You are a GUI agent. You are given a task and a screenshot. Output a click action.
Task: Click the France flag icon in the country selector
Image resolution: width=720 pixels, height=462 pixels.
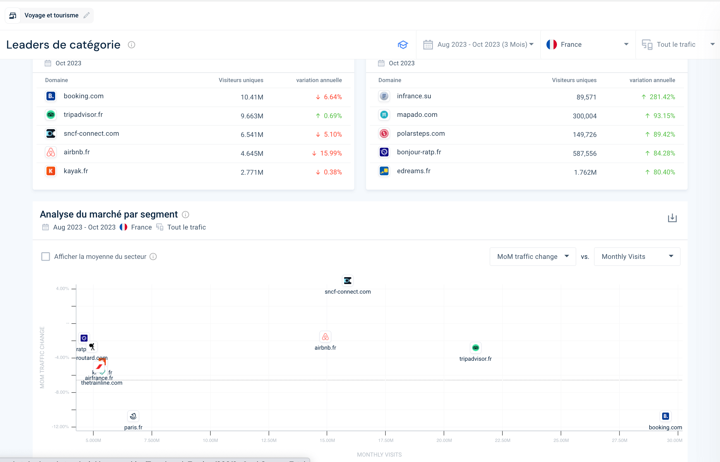552,44
